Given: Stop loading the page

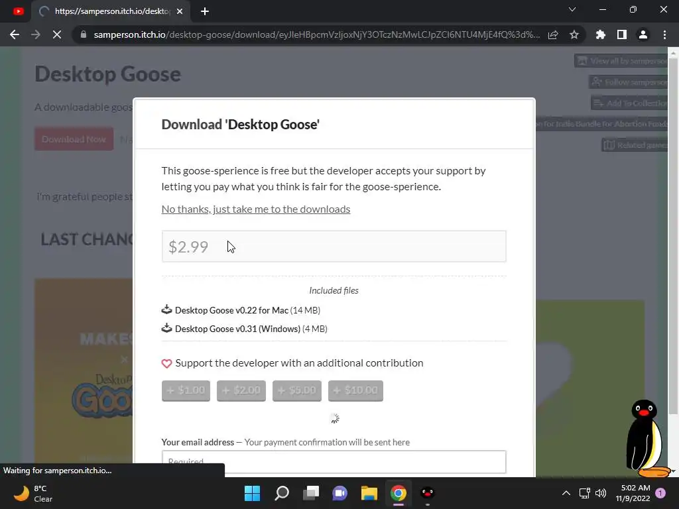Looking at the screenshot, I should click(x=57, y=34).
